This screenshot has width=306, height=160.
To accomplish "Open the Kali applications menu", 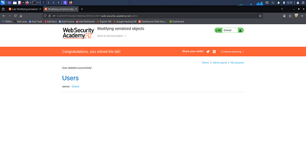I will pos(3,3).
